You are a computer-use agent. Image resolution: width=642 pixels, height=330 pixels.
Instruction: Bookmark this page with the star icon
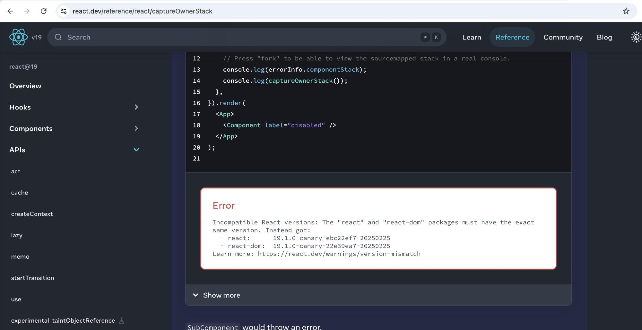[x=626, y=11]
